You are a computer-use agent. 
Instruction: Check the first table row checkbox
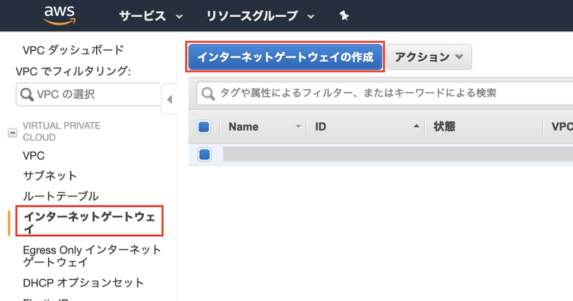204,154
